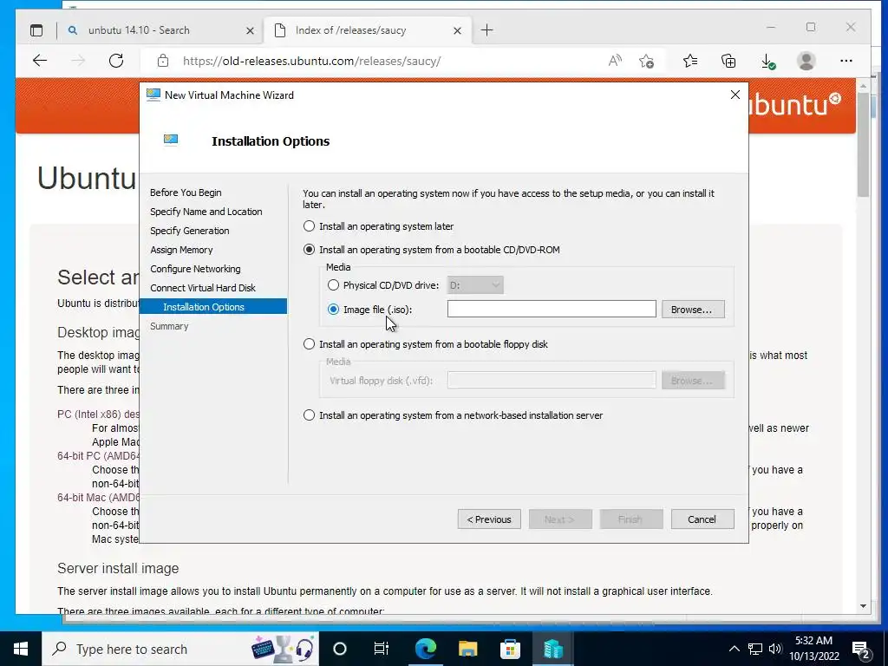Image resolution: width=888 pixels, height=666 pixels.
Task: Click Browse for the ISO image file
Action: 693,310
